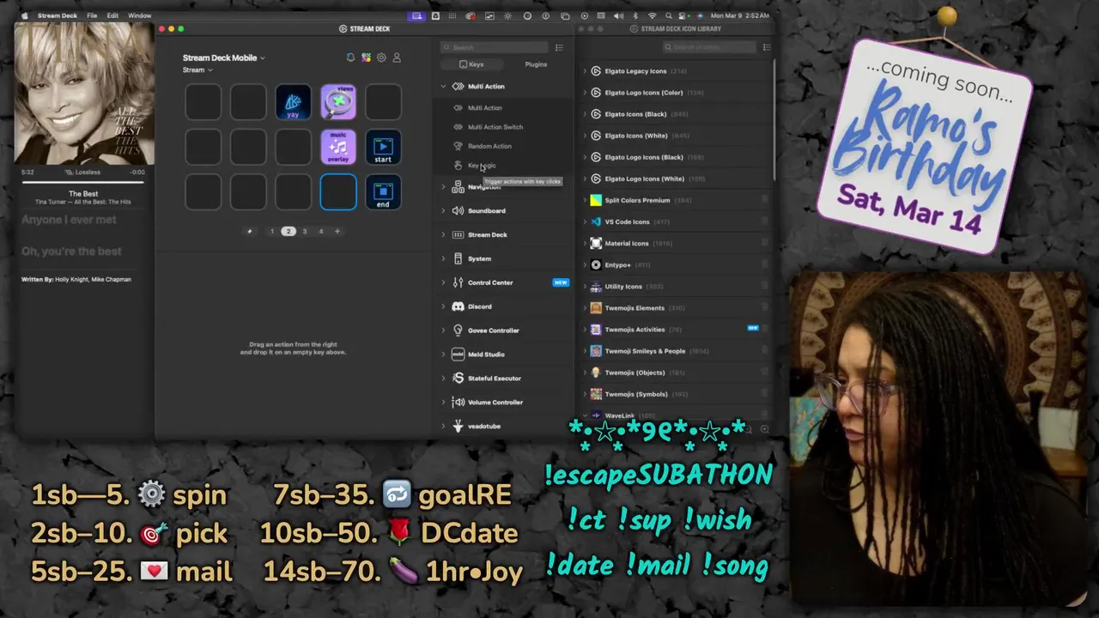Switch to the Keys tab
The width and height of the screenshot is (1099, 618).
point(471,64)
